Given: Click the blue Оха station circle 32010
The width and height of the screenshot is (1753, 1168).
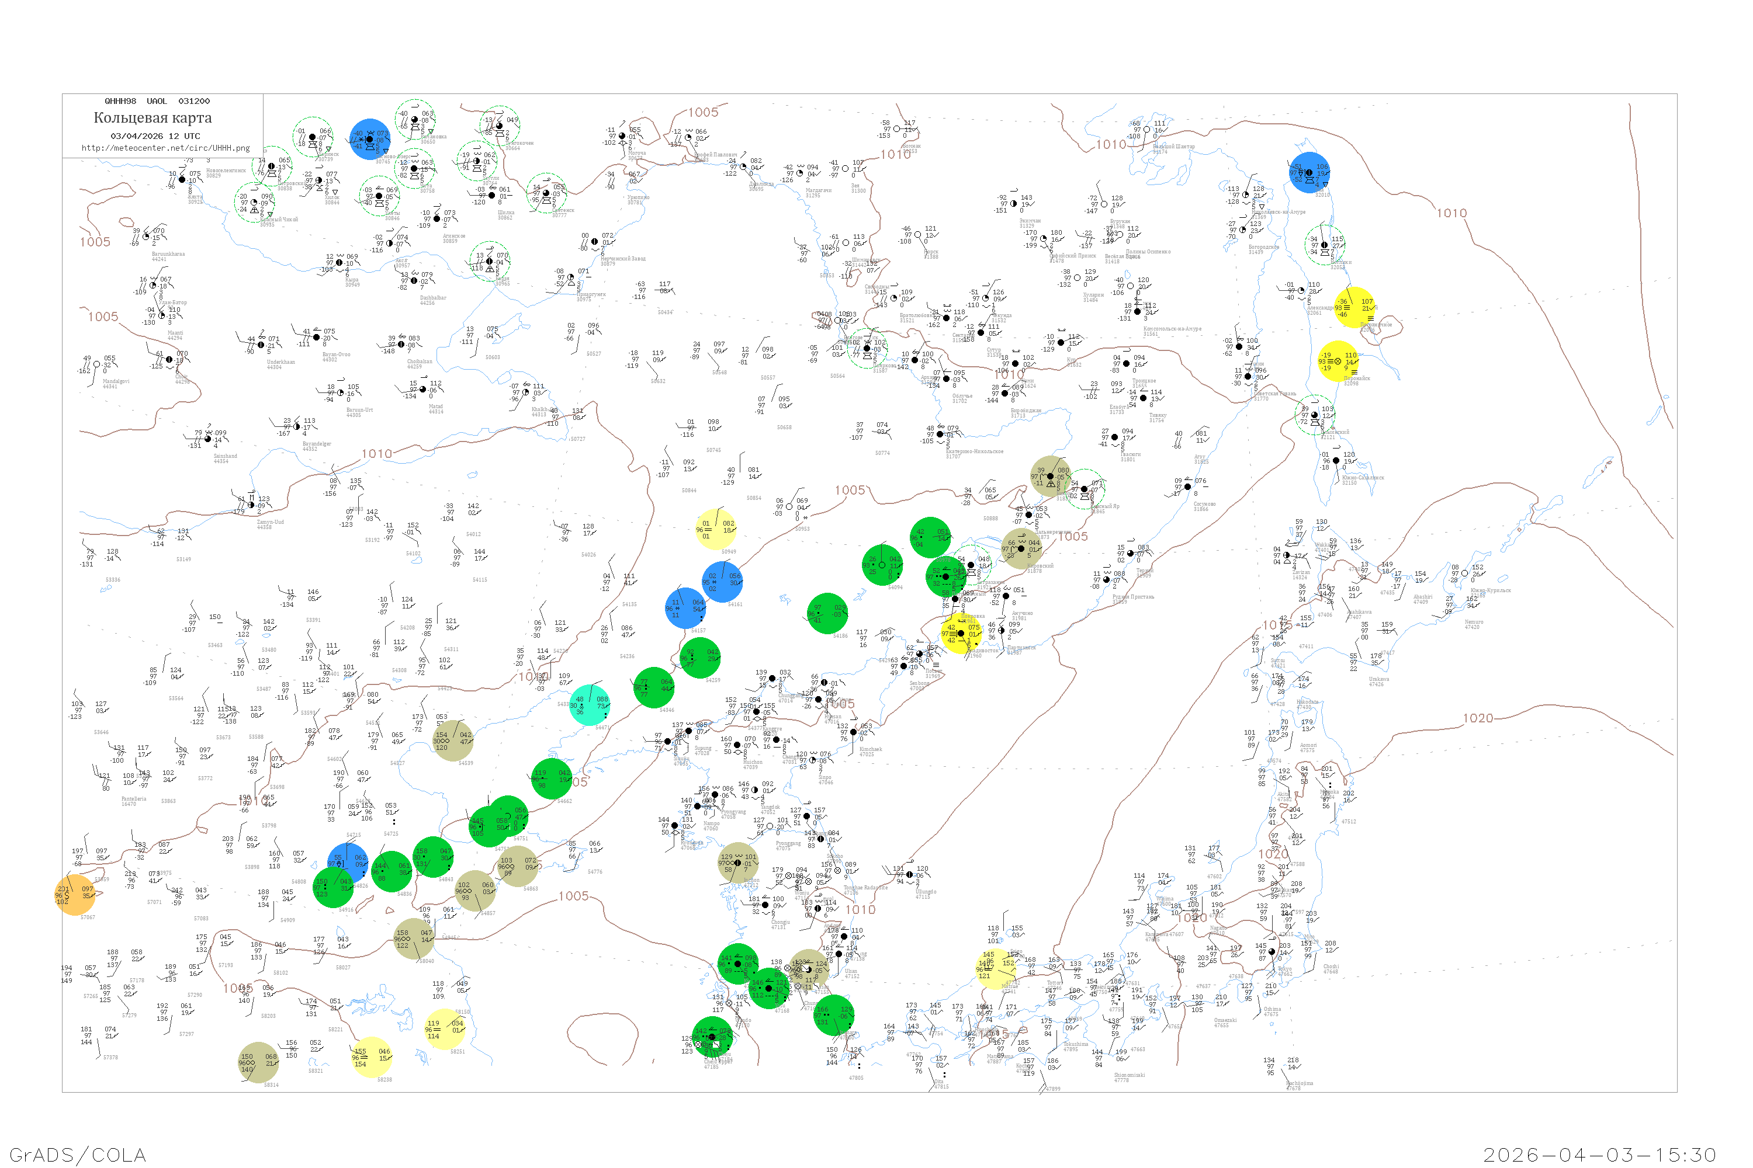Looking at the screenshot, I should tap(1309, 173).
